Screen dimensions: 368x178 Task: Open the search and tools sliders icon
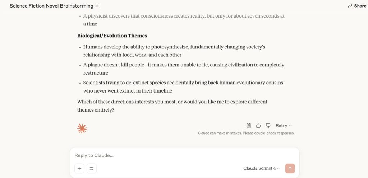[92, 168]
